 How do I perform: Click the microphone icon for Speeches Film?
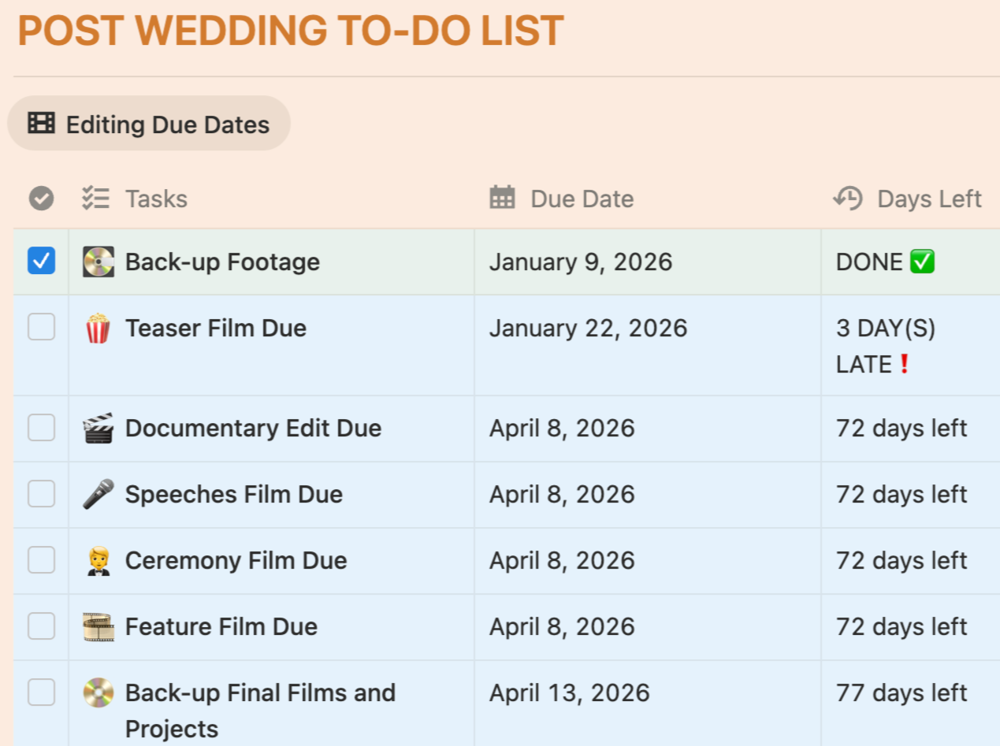click(99, 495)
